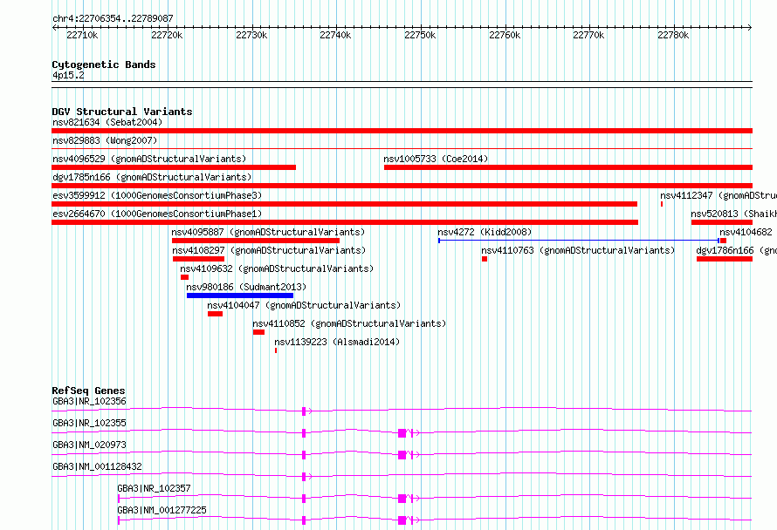
Task: Click the GBA3|NM_020973 transcript label
Action: 89,445
